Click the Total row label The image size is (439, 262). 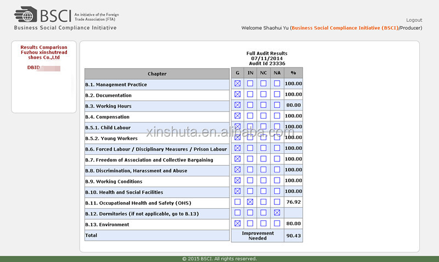pyautogui.click(x=91, y=236)
